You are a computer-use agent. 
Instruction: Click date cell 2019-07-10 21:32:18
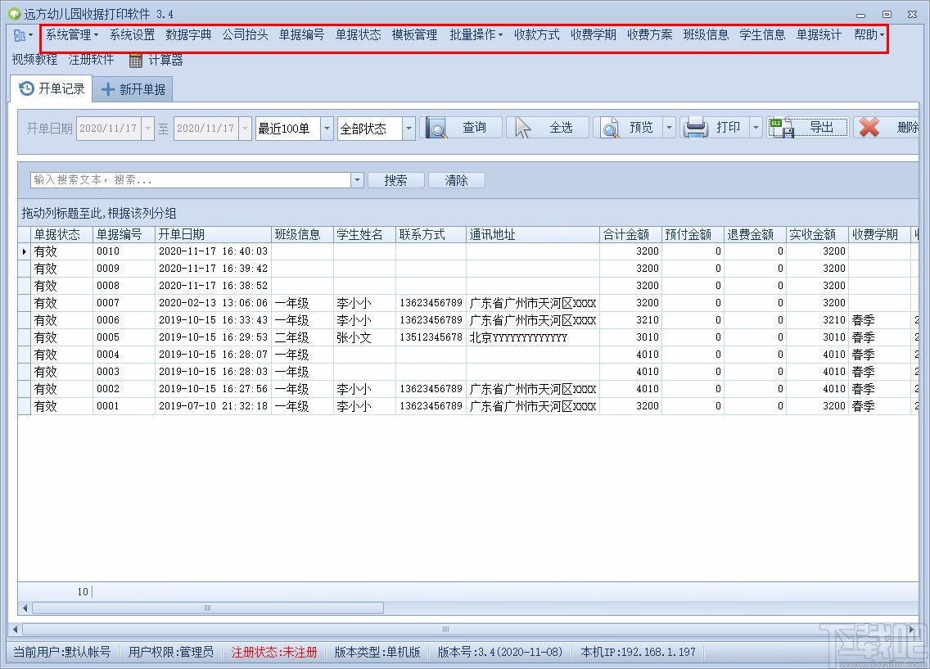pyautogui.click(x=213, y=406)
